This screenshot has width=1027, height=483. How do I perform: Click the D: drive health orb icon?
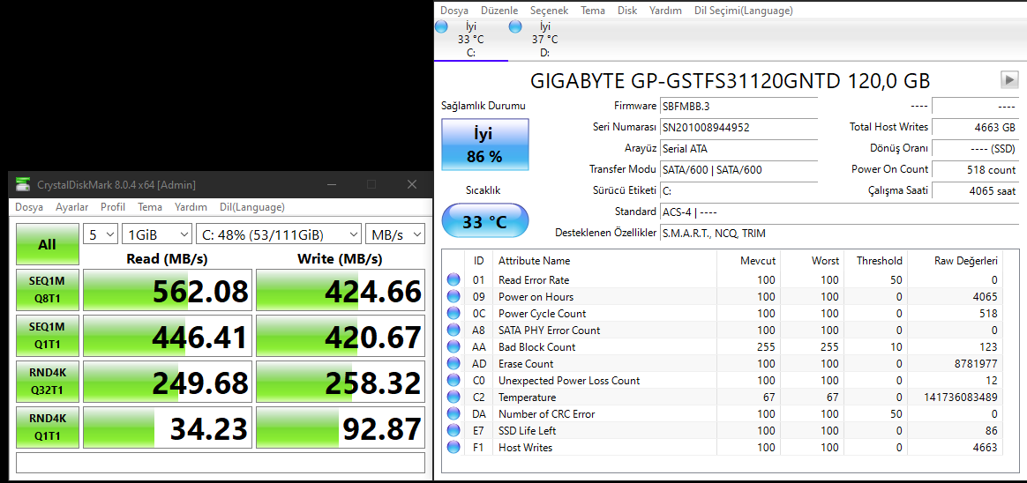pos(515,26)
